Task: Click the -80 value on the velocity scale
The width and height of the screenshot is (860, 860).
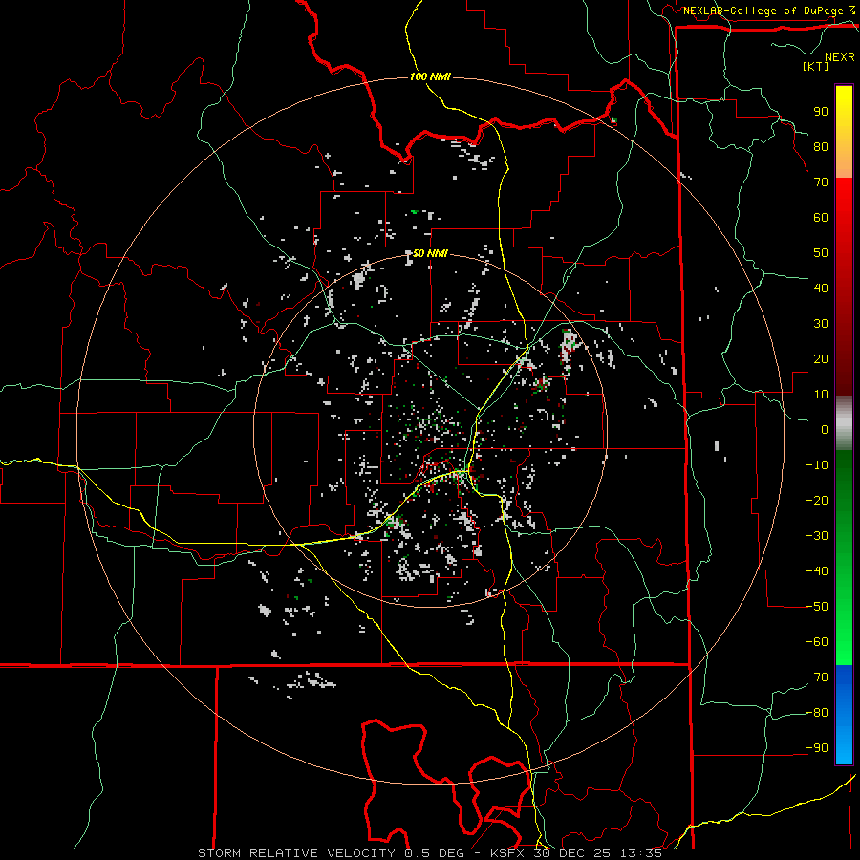Action: point(817,713)
